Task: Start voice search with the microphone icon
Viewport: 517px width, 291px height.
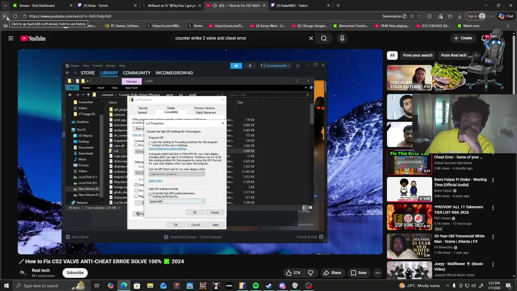Action: coord(342,38)
